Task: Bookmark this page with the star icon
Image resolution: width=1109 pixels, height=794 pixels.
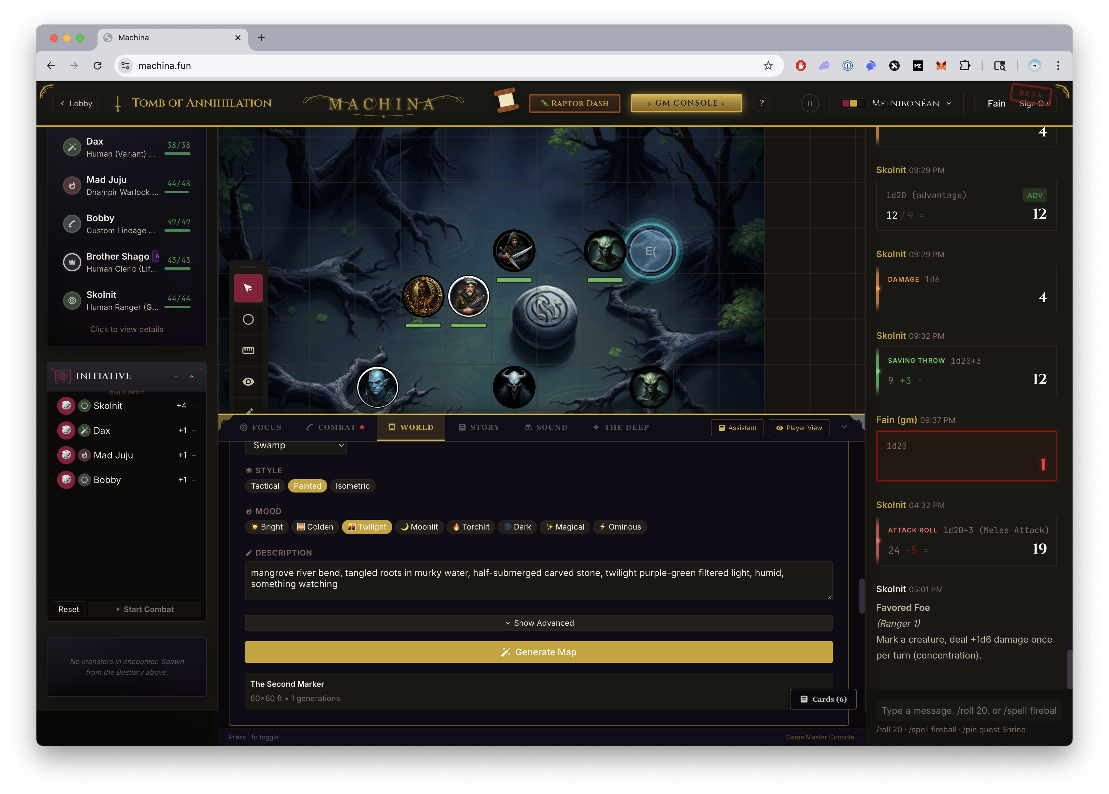Action: [768, 66]
